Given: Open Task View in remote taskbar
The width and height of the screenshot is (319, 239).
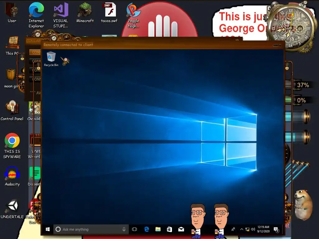Looking at the screenshot, I should [135, 229].
